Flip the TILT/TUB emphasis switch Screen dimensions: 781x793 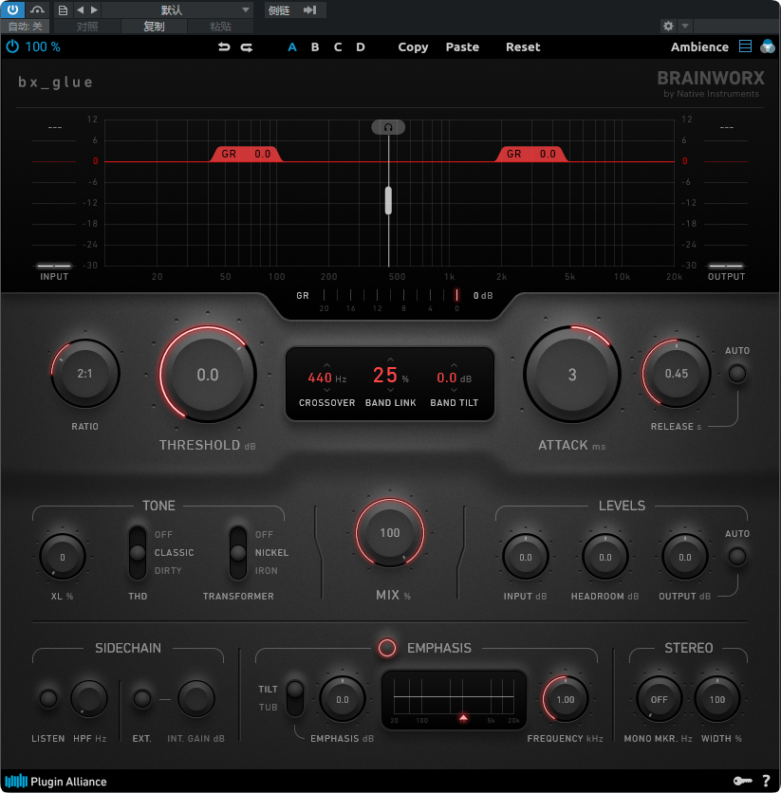(x=295, y=698)
